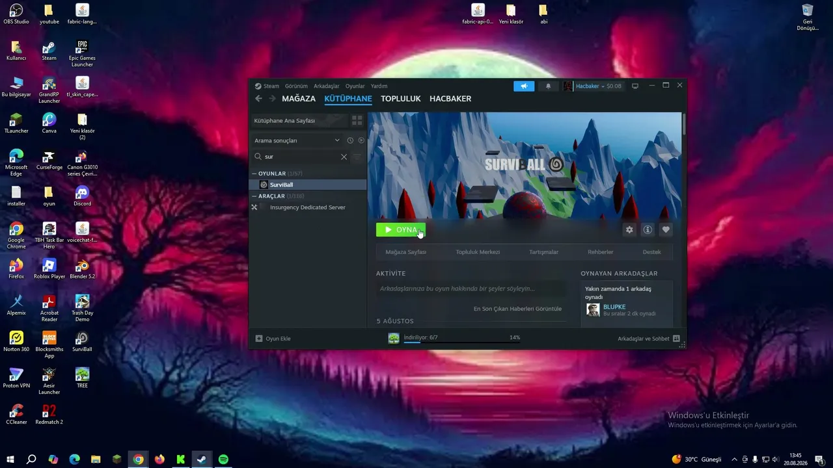Click the Hacbaker profile avatar

point(568,86)
